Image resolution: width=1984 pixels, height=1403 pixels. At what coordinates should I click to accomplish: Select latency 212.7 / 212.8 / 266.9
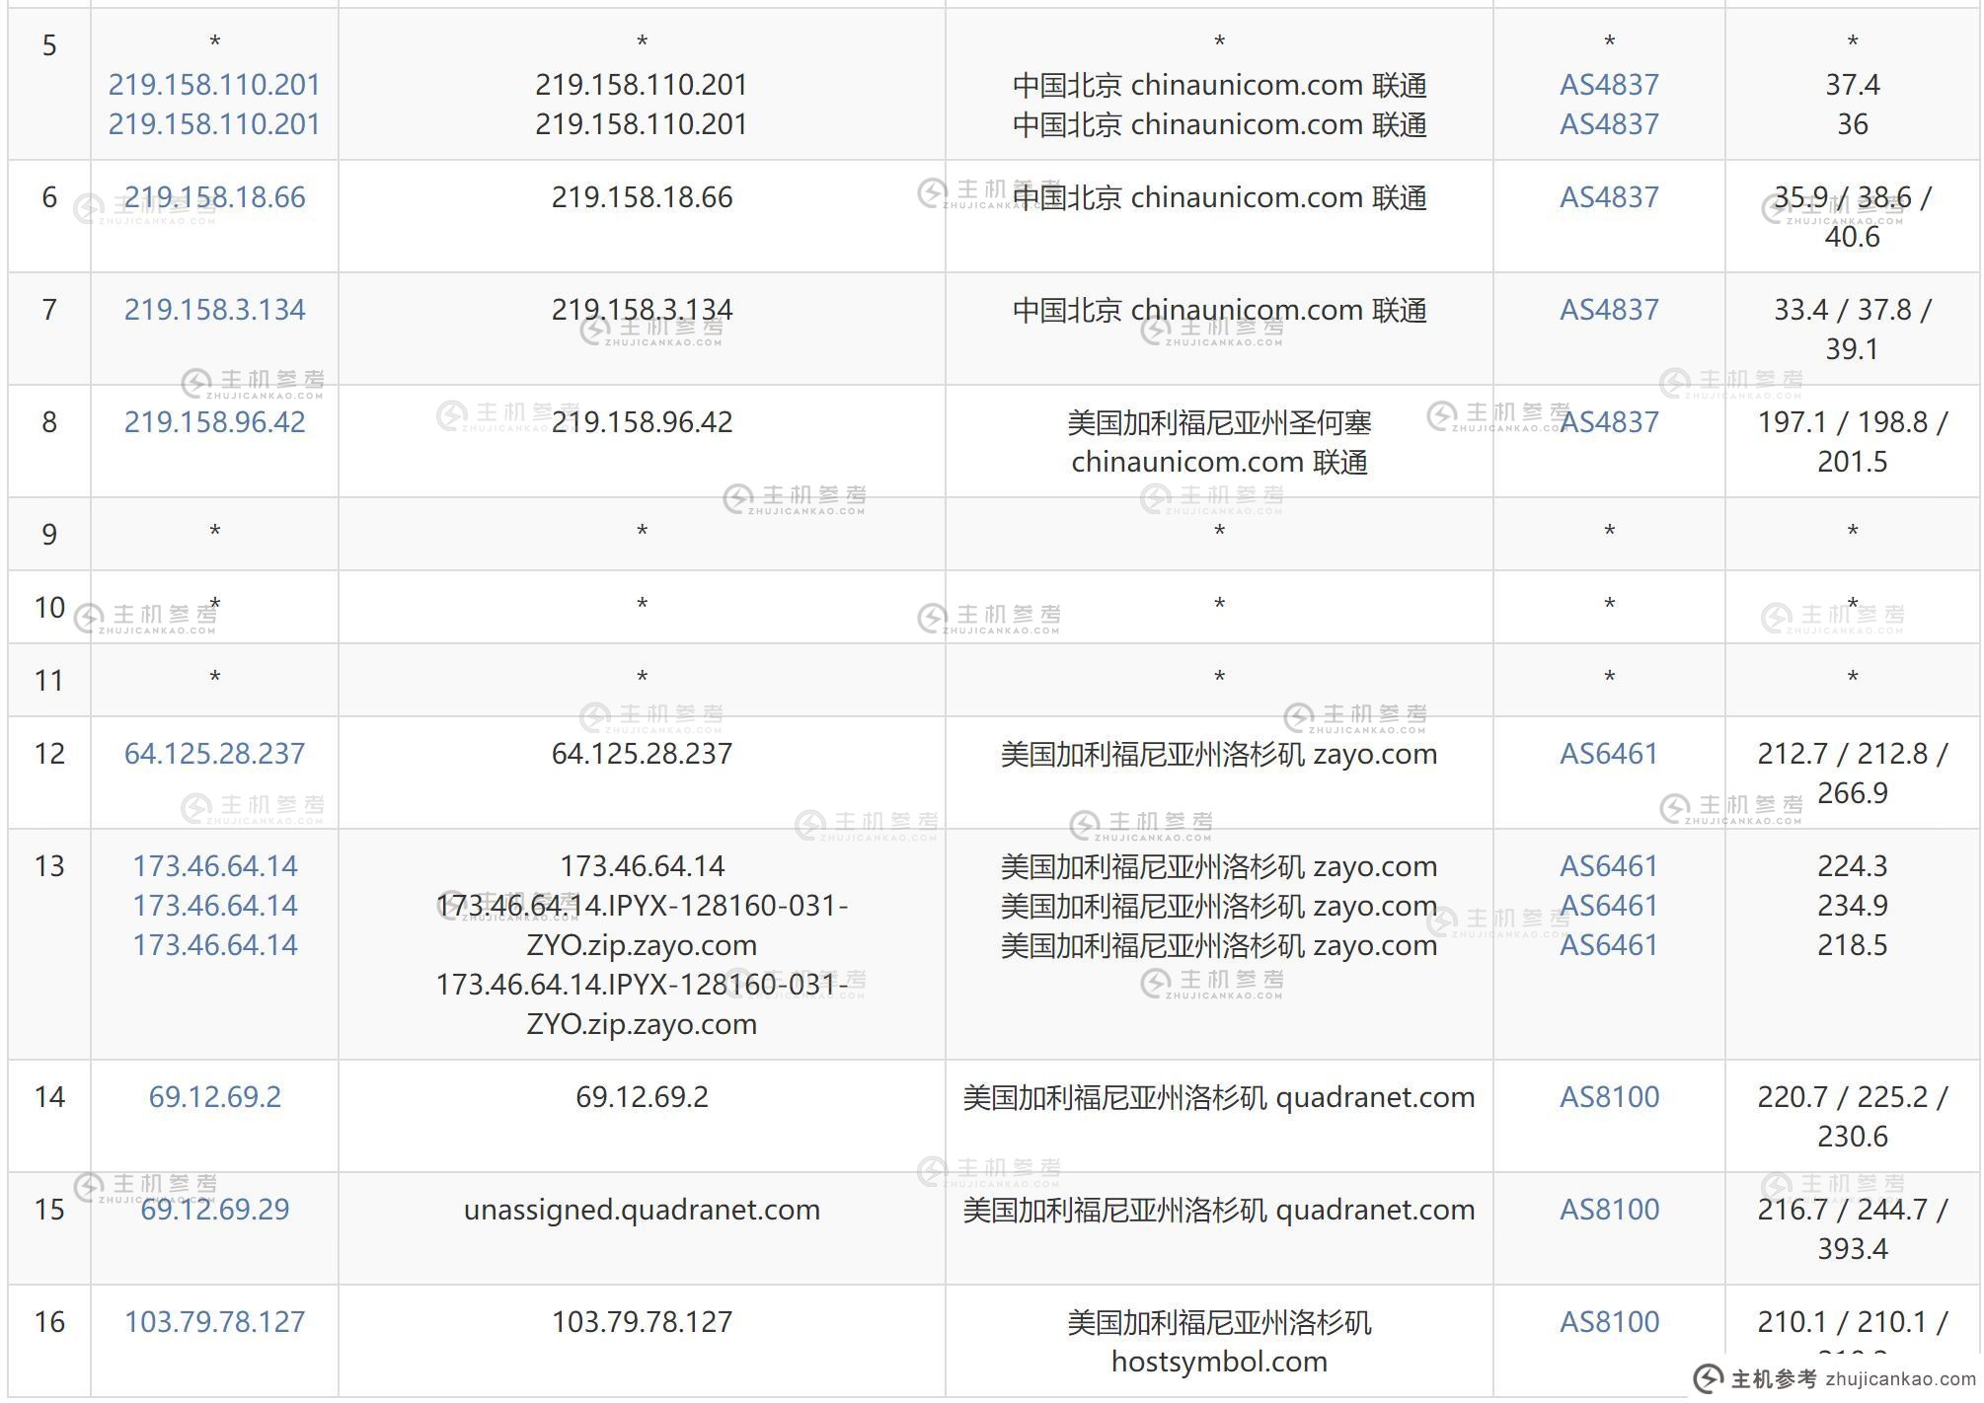coord(1852,774)
